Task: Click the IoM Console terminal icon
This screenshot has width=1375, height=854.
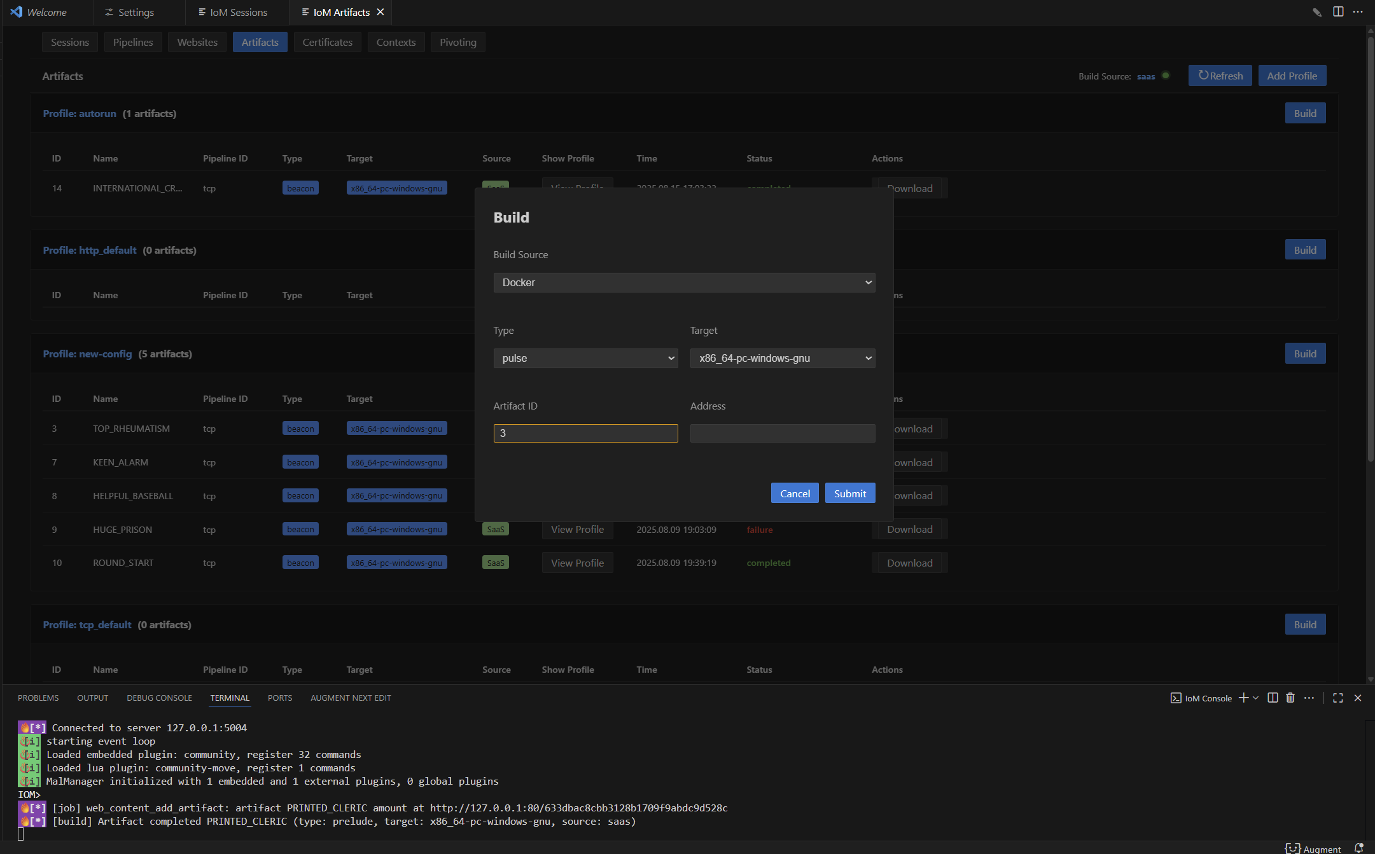Action: (x=1175, y=698)
